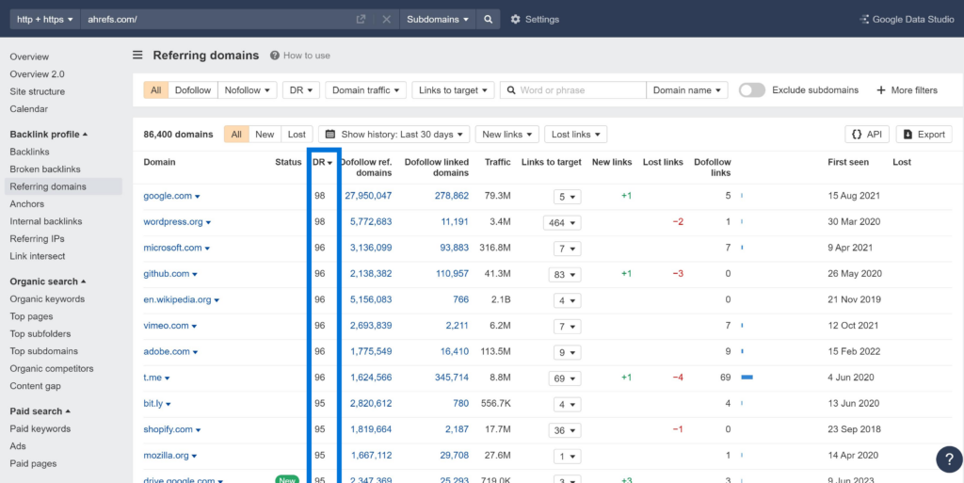This screenshot has width=964, height=483.
Task: Open Settings gear
Action: (x=535, y=19)
